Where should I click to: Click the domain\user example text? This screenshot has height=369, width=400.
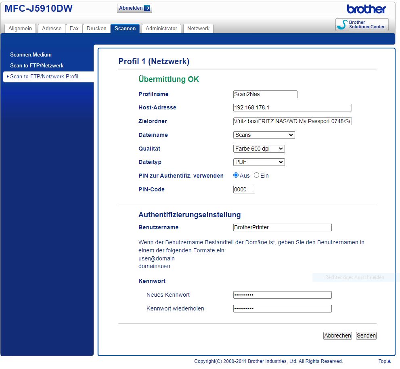pos(155,266)
